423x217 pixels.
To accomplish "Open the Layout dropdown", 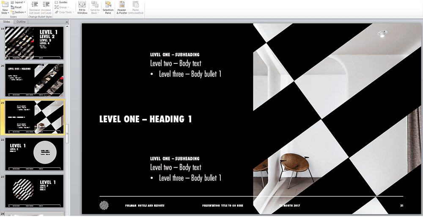I will tap(18, 2).
